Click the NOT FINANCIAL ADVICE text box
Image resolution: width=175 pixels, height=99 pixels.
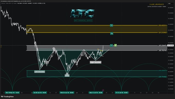pyautogui.click(x=83, y=21)
